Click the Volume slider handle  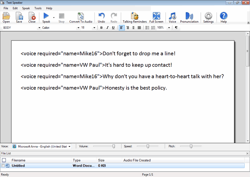(x=114, y=146)
